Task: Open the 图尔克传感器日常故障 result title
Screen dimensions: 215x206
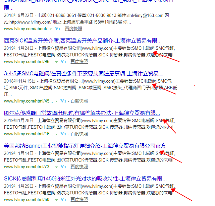Action: [x=82, y=113]
